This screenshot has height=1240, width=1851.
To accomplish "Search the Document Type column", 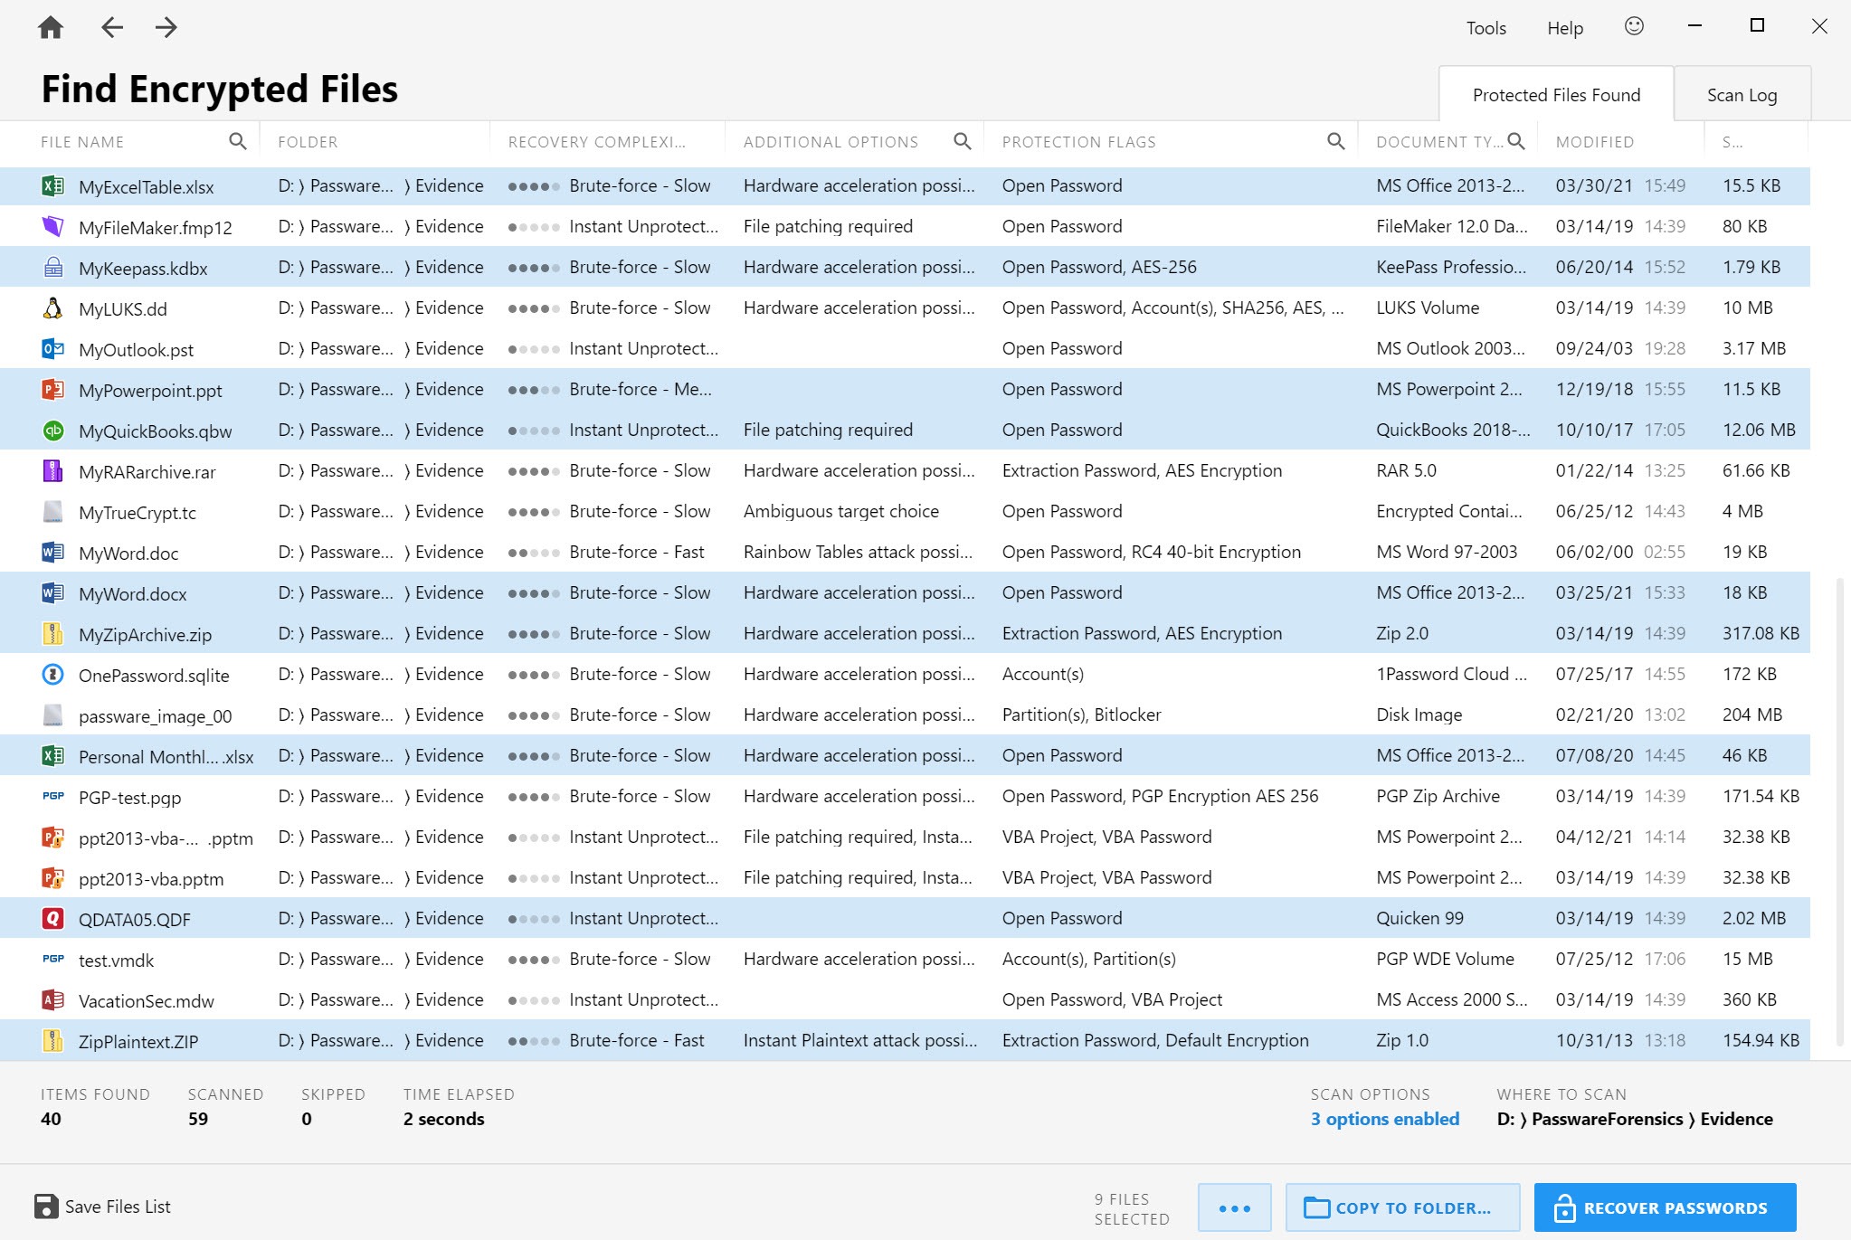I will [x=1516, y=141].
